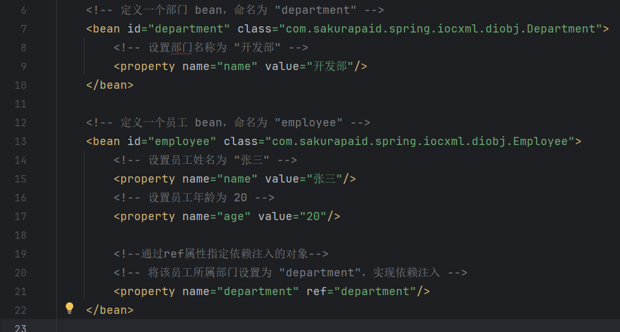Click line number 10 in gutter
This screenshot has height=332, width=620.
click(x=21, y=85)
